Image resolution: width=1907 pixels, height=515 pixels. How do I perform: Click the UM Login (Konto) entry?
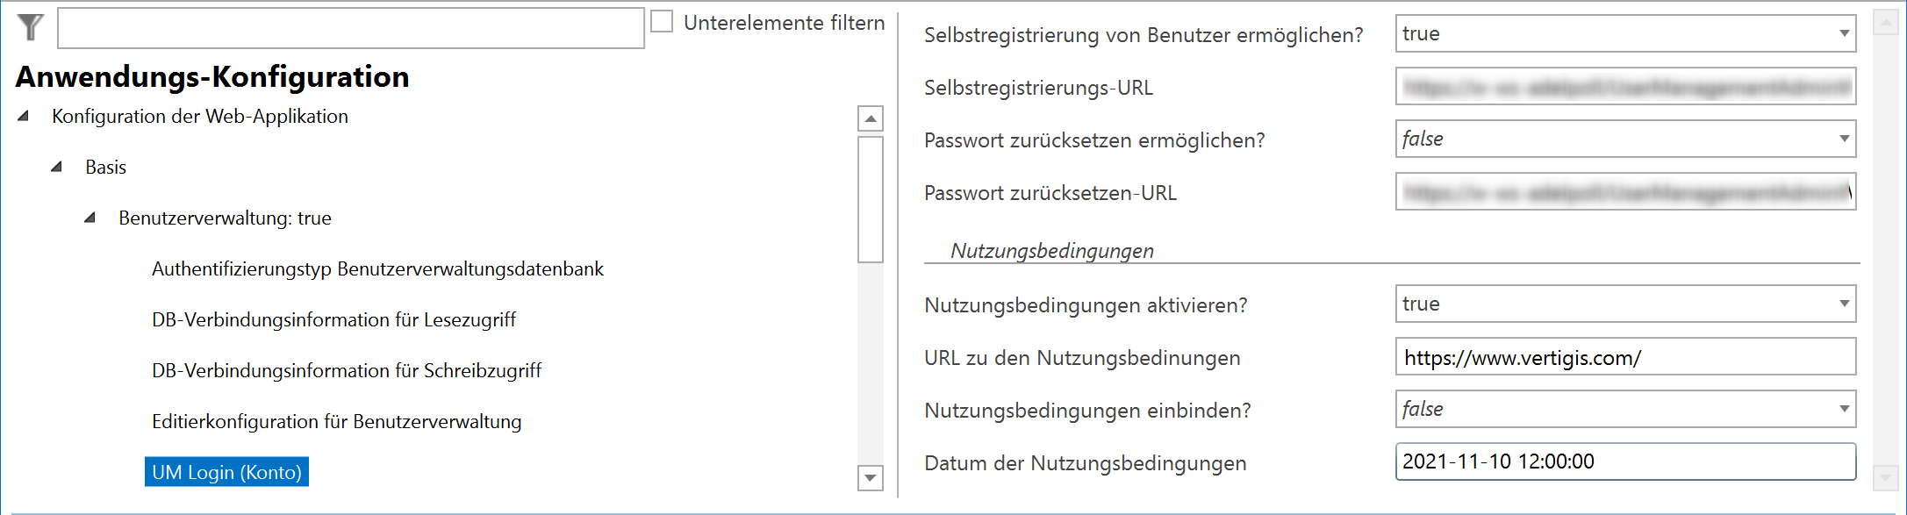click(x=226, y=472)
